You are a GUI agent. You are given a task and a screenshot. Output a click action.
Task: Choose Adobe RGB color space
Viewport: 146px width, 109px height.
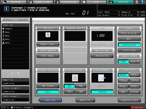coord(135,62)
